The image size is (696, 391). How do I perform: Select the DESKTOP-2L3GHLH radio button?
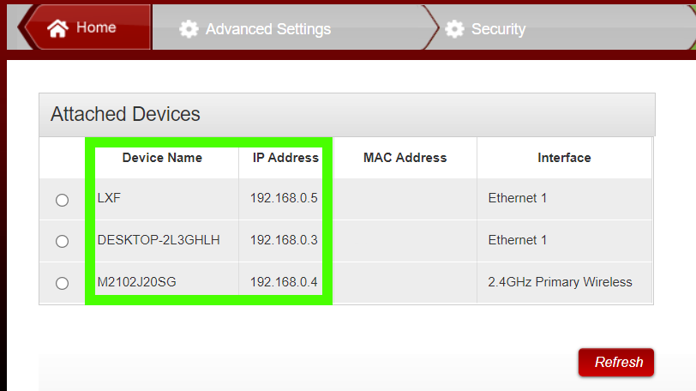62,242
